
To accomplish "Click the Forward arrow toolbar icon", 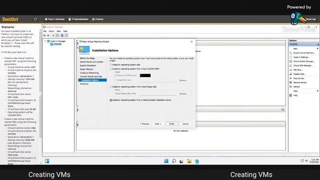I will pyautogui.click(x=48, y=35).
